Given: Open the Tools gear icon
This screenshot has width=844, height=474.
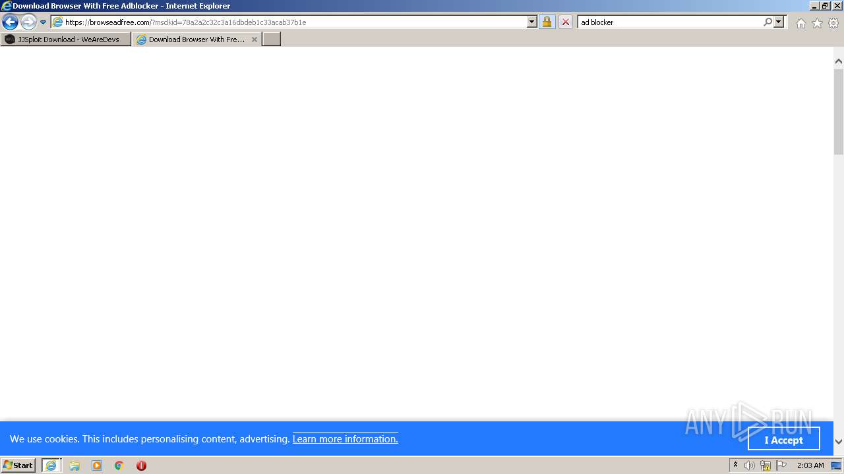Looking at the screenshot, I should point(833,23).
